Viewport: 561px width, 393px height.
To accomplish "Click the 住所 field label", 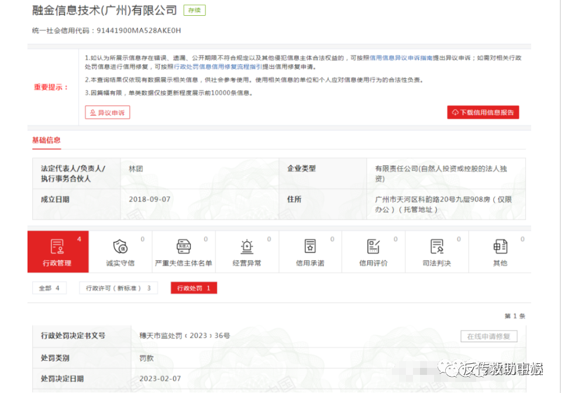I will (x=294, y=199).
